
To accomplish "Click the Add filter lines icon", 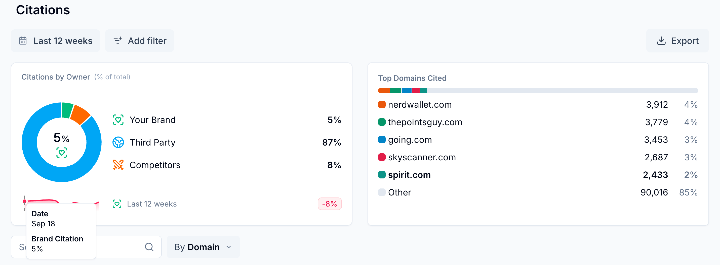I will [x=118, y=40].
